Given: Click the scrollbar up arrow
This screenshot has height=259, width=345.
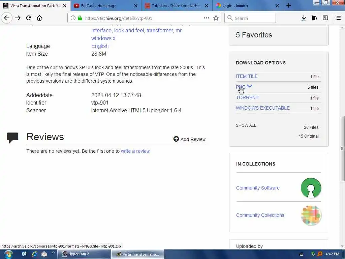Looking at the screenshot, I should point(342,28).
